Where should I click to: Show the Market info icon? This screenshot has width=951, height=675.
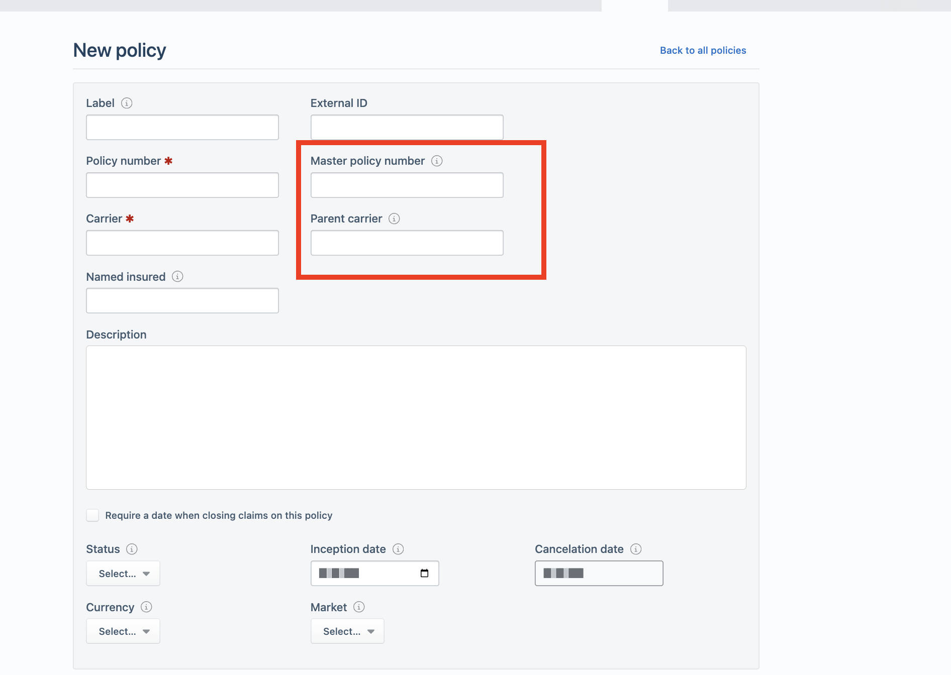pyautogui.click(x=359, y=607)
